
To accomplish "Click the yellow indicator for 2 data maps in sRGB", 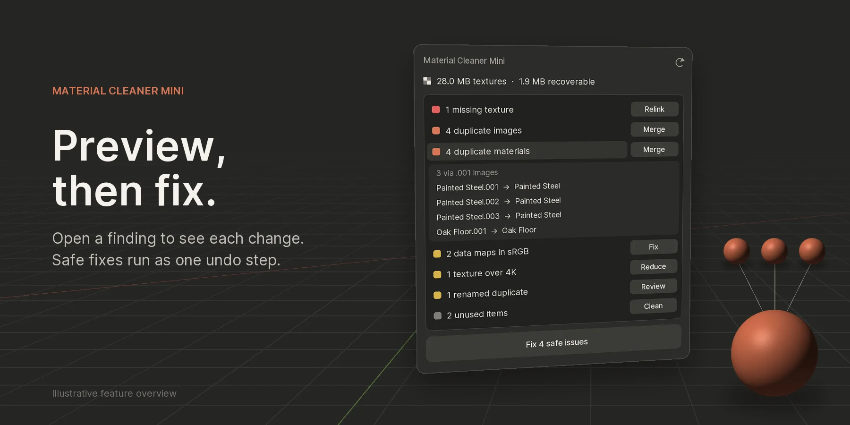I will 437,254.
